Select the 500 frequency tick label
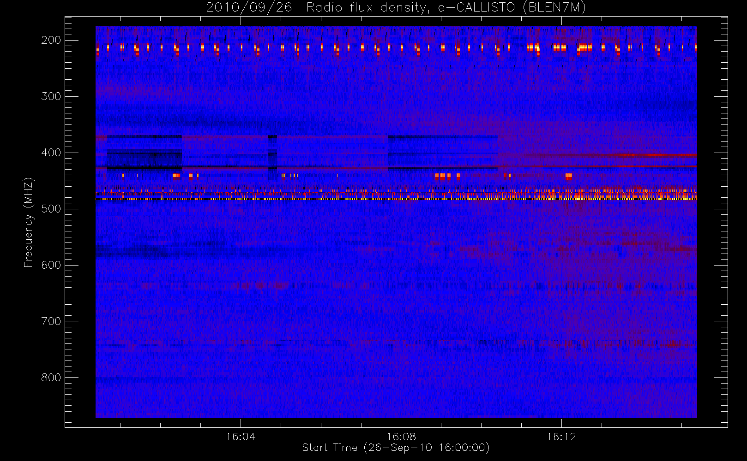The width and height of the screenshot is (747, 461). pos(51,209)
